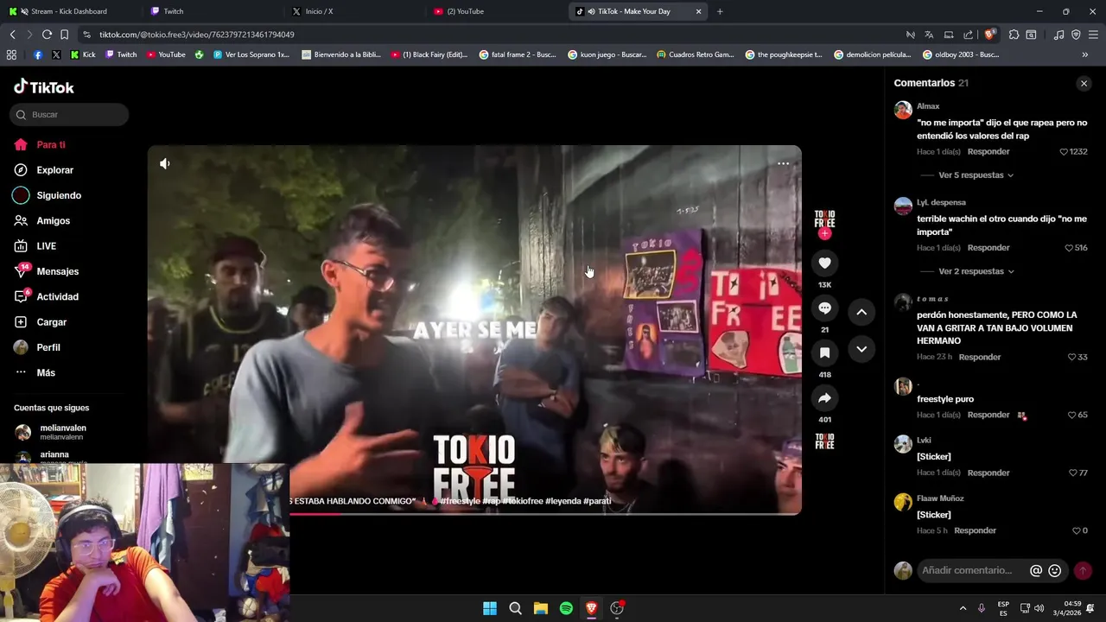The height and width of the screenshot is (622, 1106).
Task: Mute the TikTok video sound
Action: 165,163
